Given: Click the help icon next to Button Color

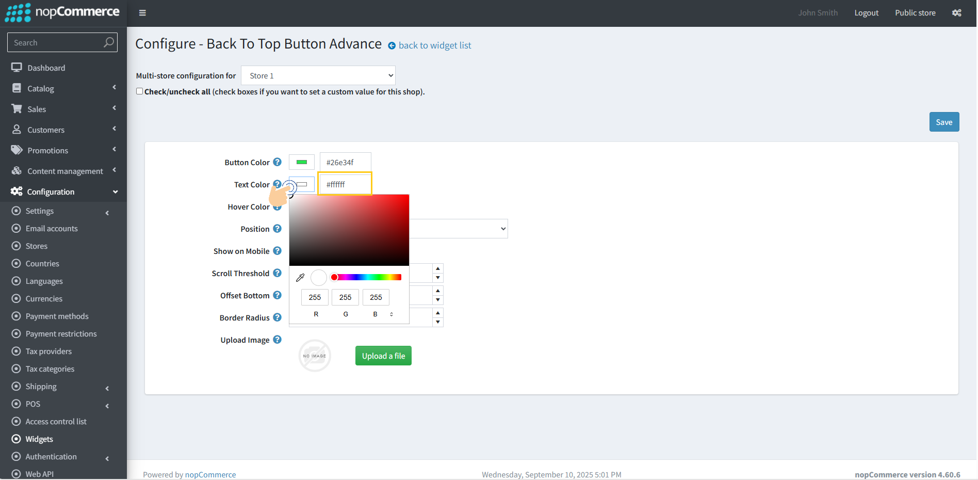Looking at the screenshot, I should pos(277,162).
